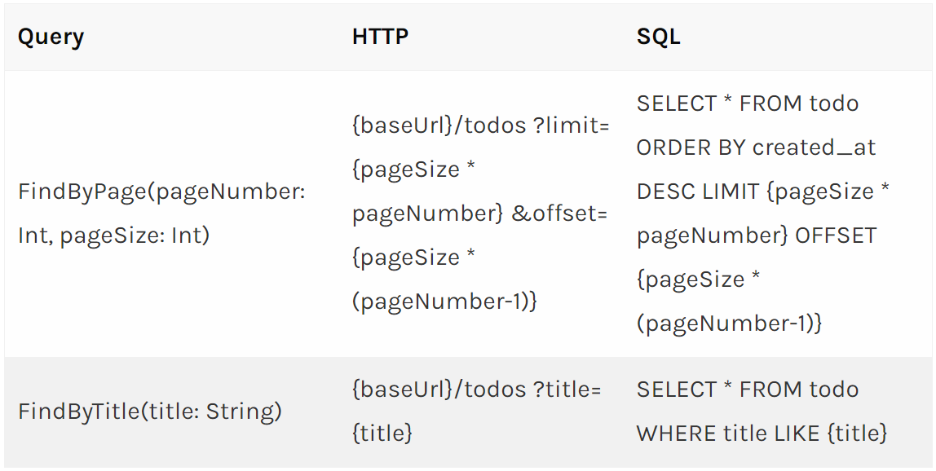Click the HTTP column header
The height and width of the screenshot is (471, 936).
(x=380, y=37)
